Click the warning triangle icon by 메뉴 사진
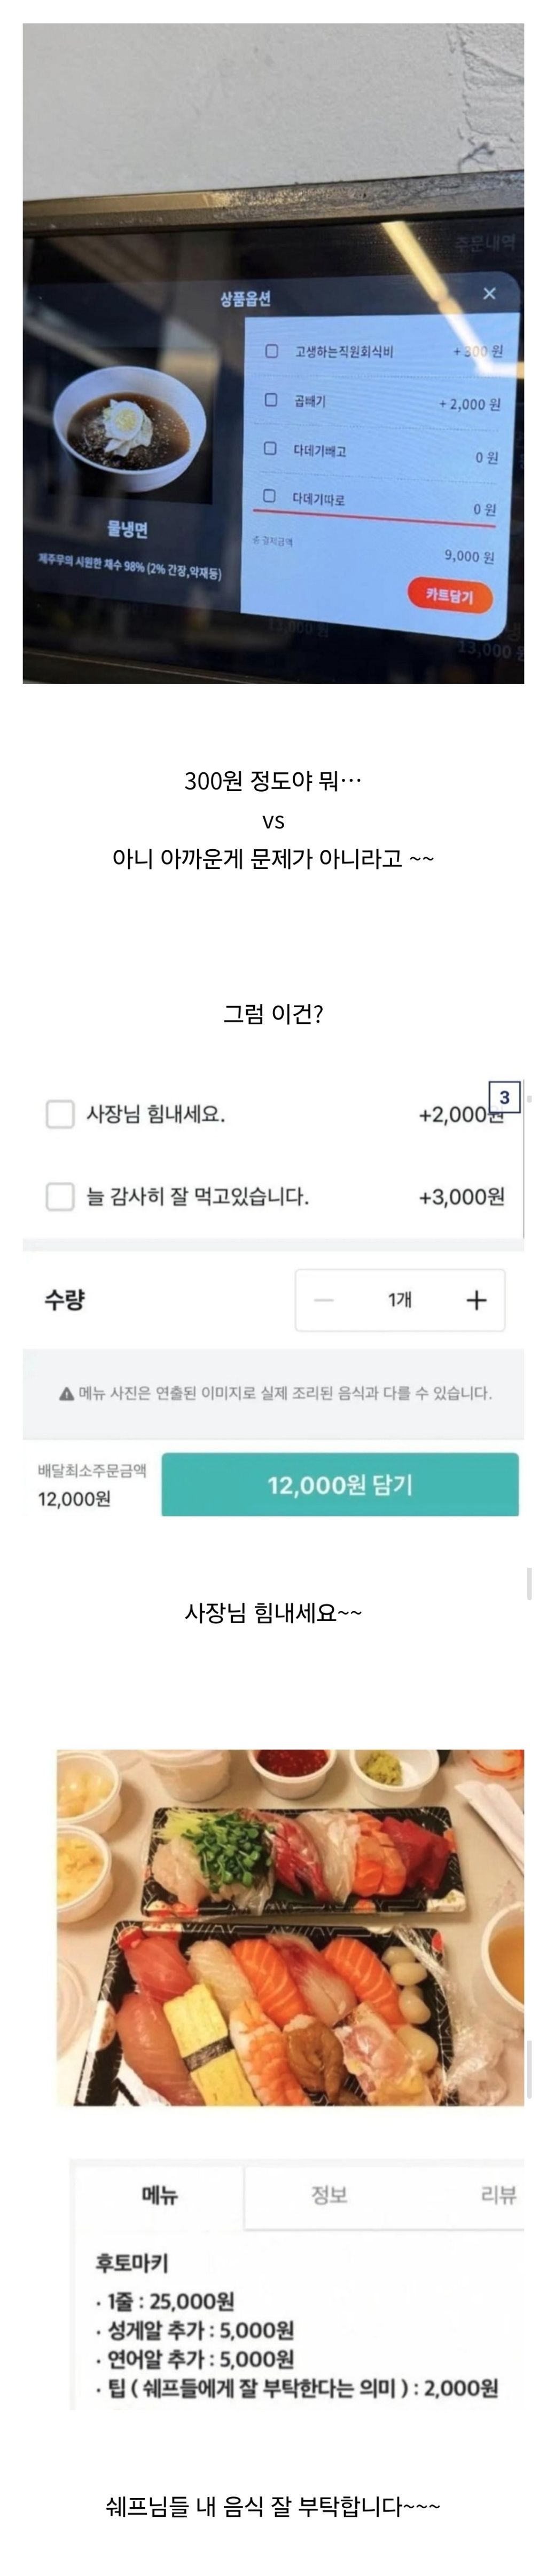This screenshot has width=547, height=2576. point(66,1394)
